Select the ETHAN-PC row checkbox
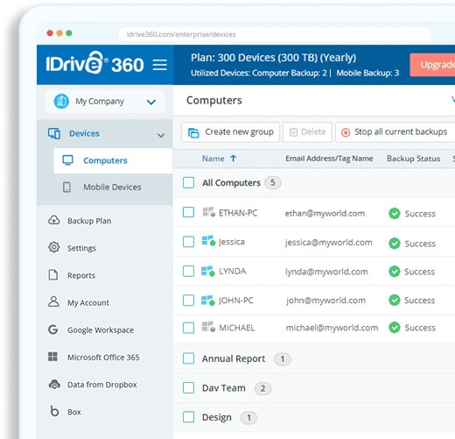Screen dimensions: 455x439 tap(188, 212)
